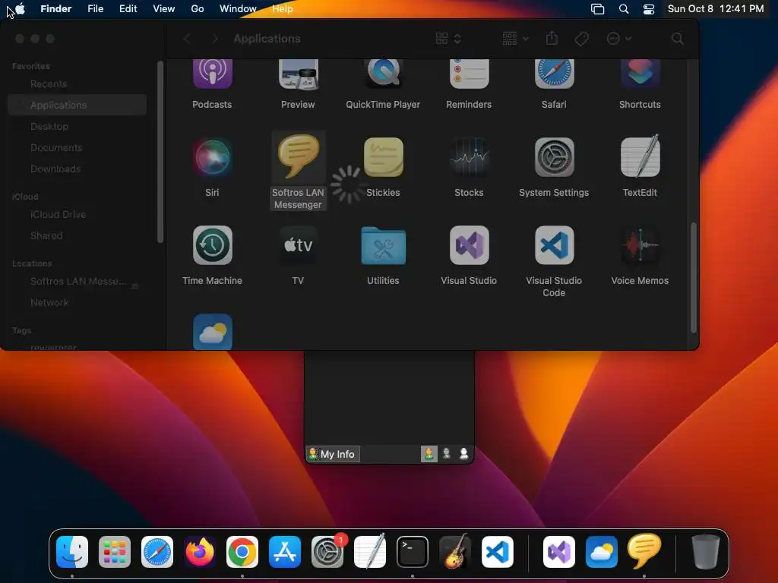Open the View menu
The image size is (778, 583).
[x=164, y=8]
